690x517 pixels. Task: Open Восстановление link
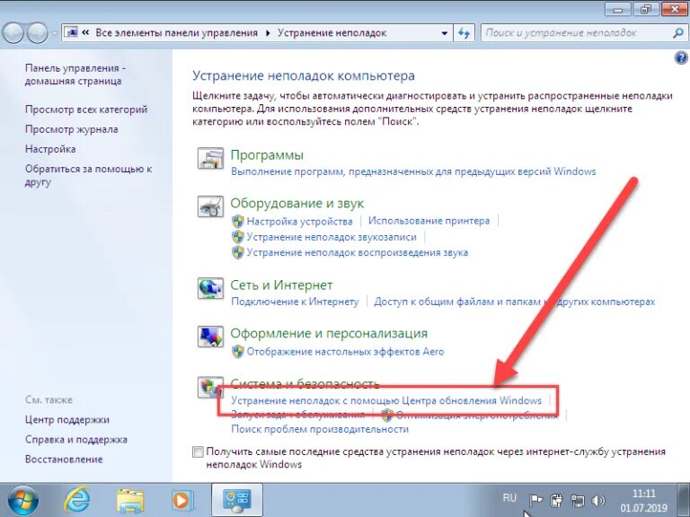[64, 460]
